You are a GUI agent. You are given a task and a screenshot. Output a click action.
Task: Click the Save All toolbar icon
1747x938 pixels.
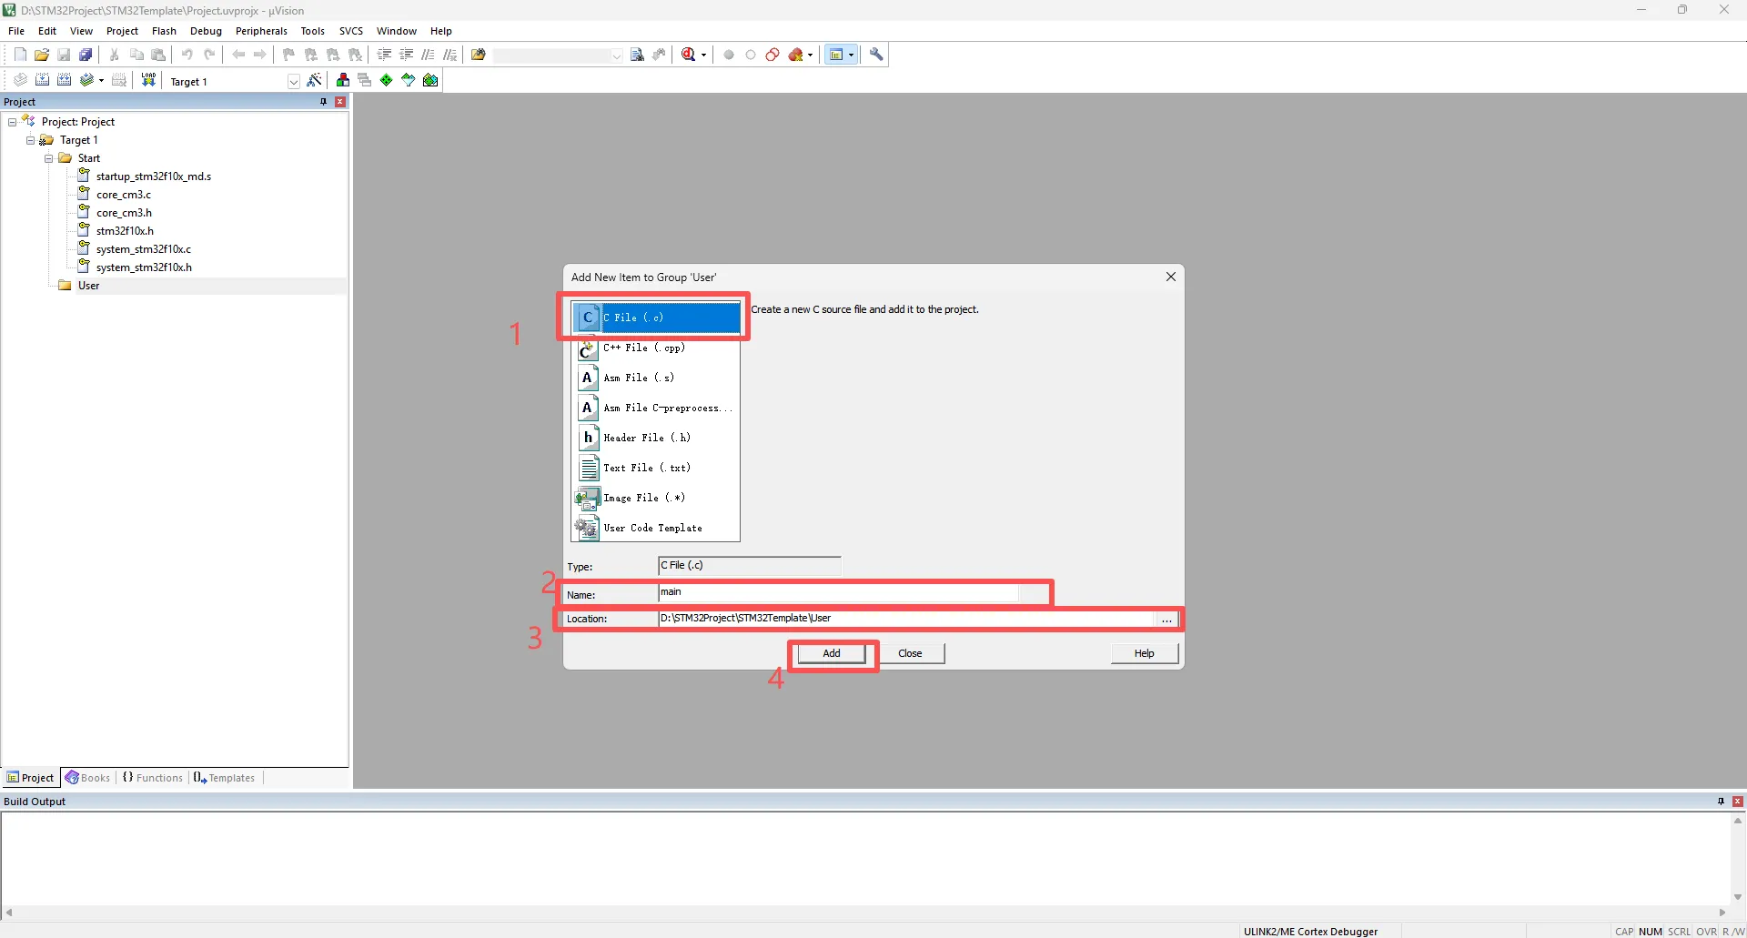click(86, 55)
